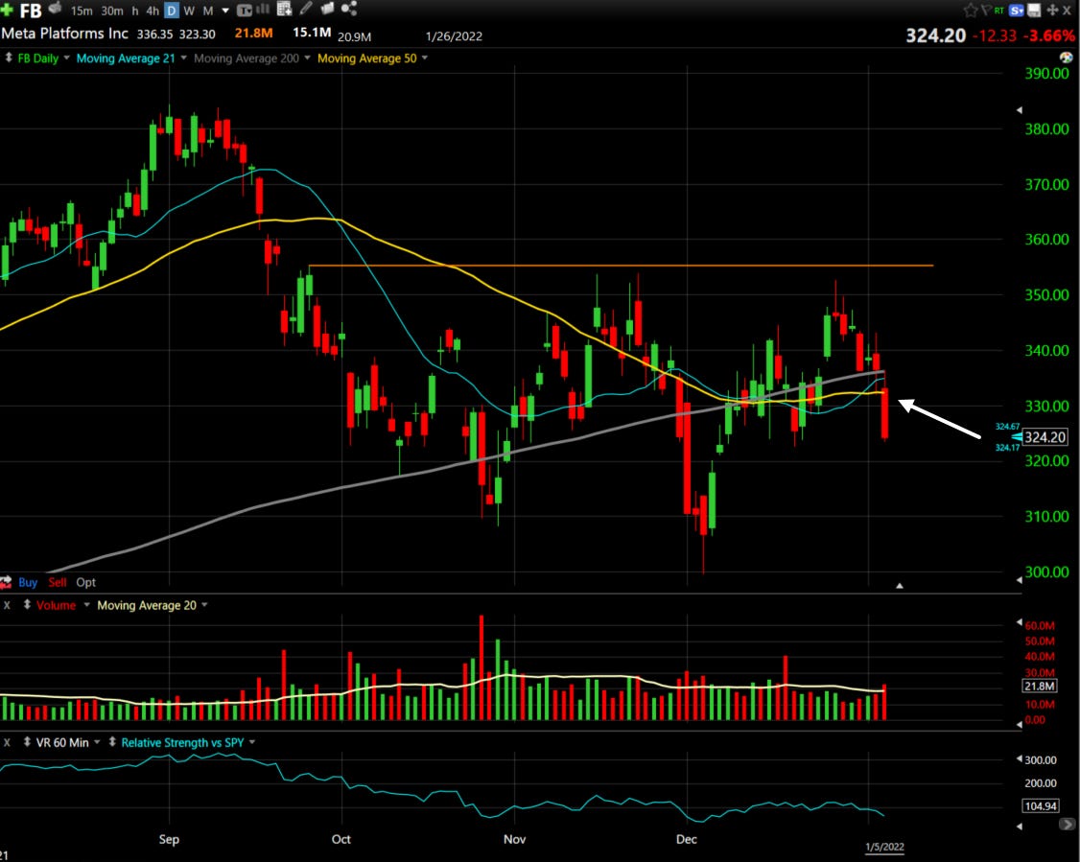Image resolution: width=1080 pixels, height=862 pixels.
Task: Click the move window cross-arrows icon
Action: tap(1052, 11)
